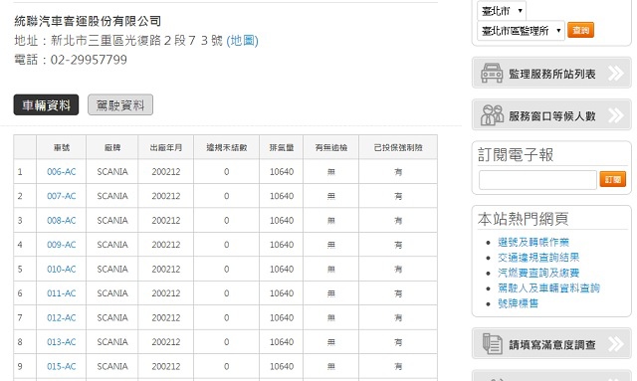Click the 出廠年月 column header

point(166,147)
